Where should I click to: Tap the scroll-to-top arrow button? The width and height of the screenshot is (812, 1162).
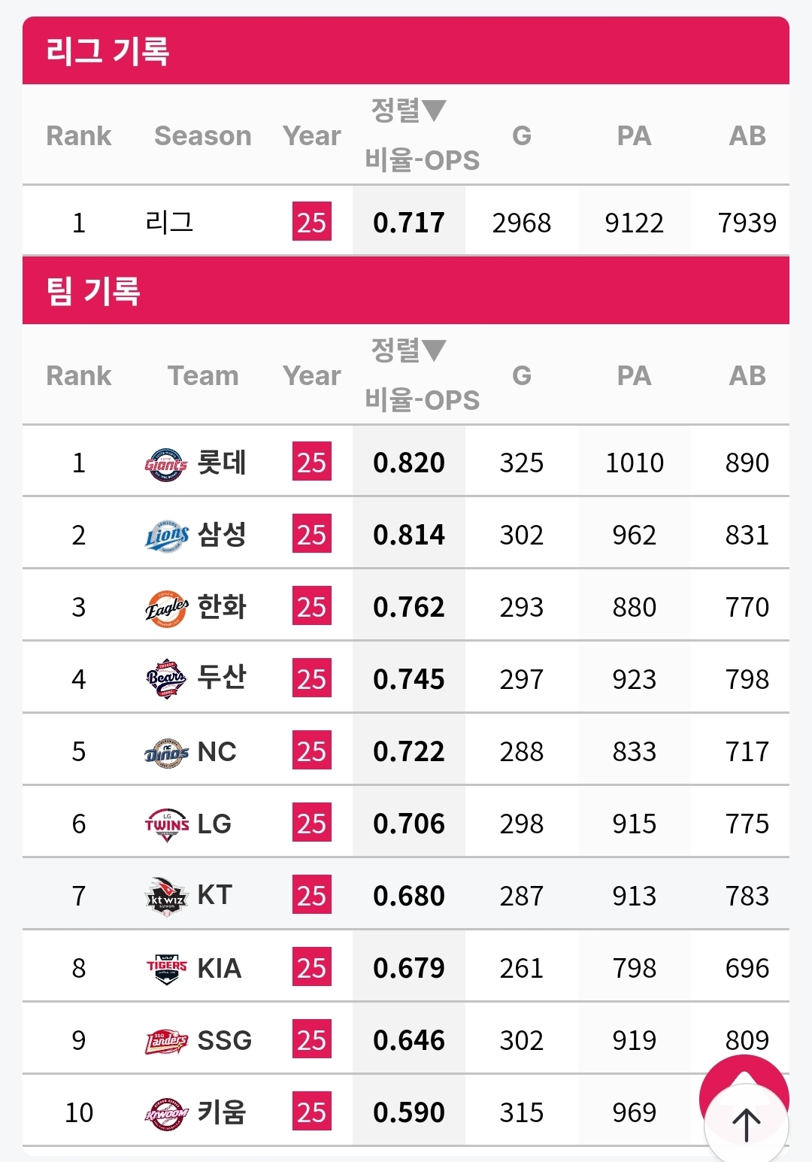(x=746, y=1124)
